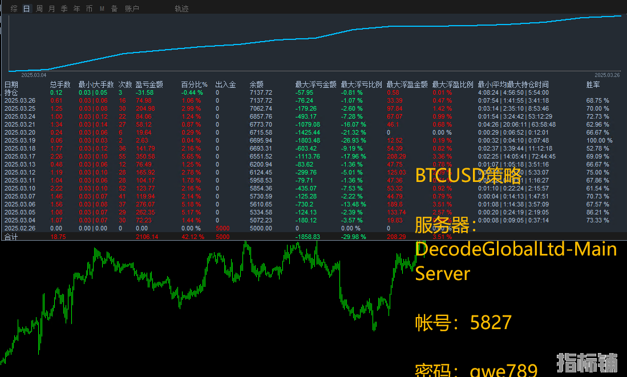
Task: Click chart start date label 2025.03.04
Action: click(x=34, y=75)
